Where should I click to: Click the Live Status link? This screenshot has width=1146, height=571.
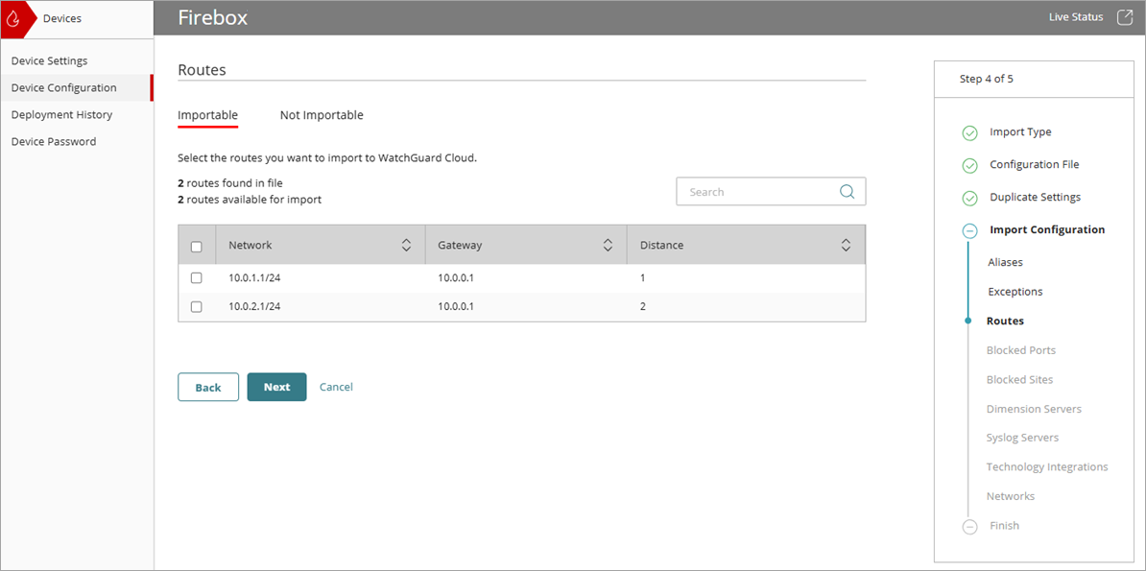[1076, 17]
